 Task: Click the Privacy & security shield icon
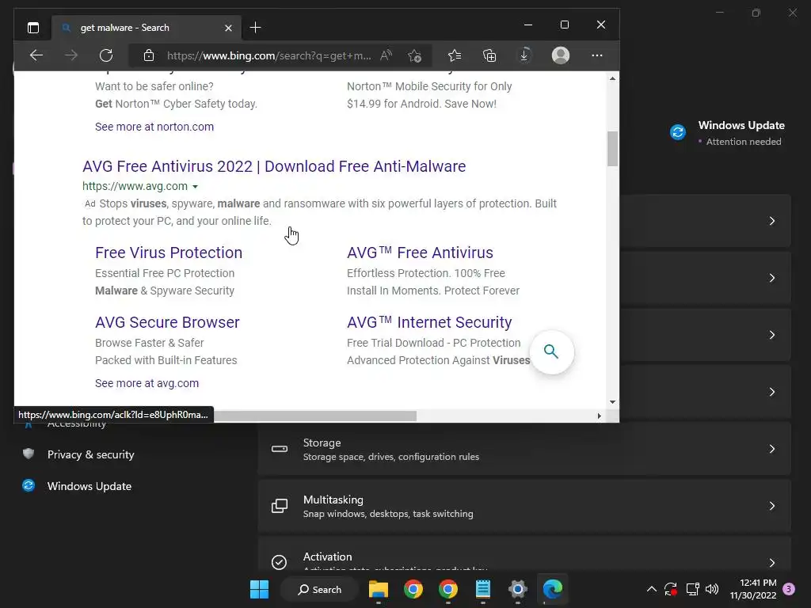tap(29, 454)
